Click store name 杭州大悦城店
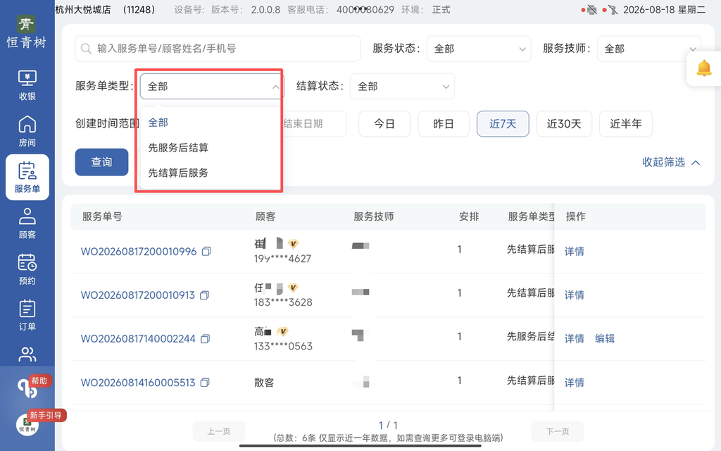This screenshot has width=721, height=451. coord(83,10)
